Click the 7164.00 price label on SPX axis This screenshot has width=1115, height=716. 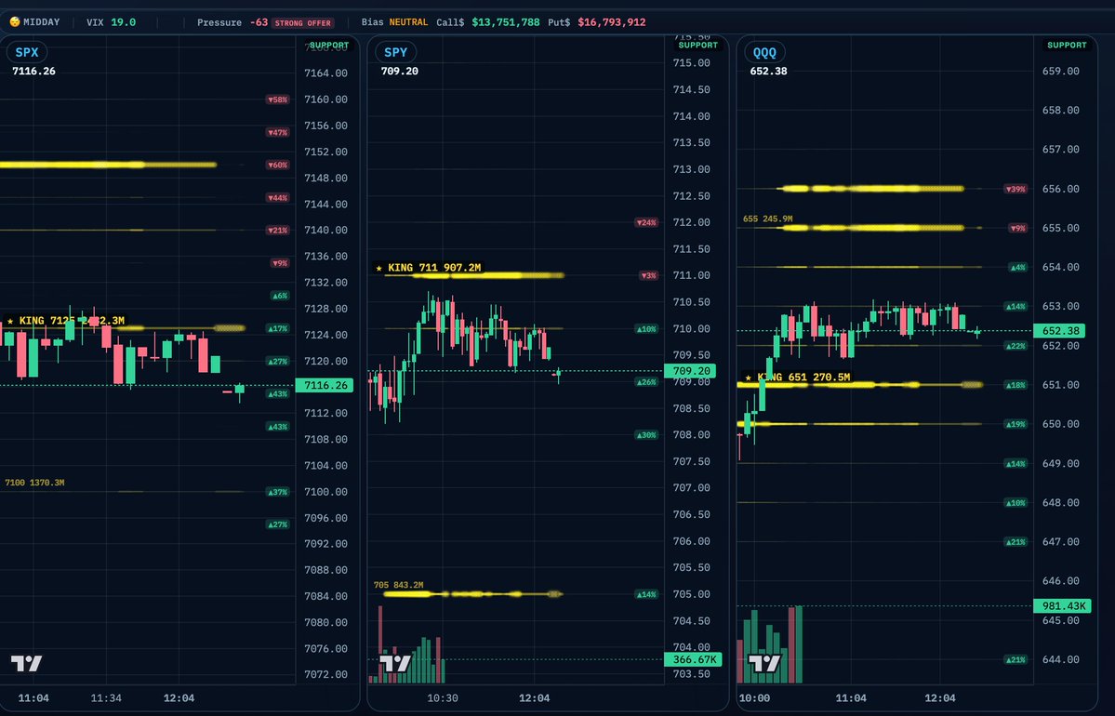click(x=325, y=73)
